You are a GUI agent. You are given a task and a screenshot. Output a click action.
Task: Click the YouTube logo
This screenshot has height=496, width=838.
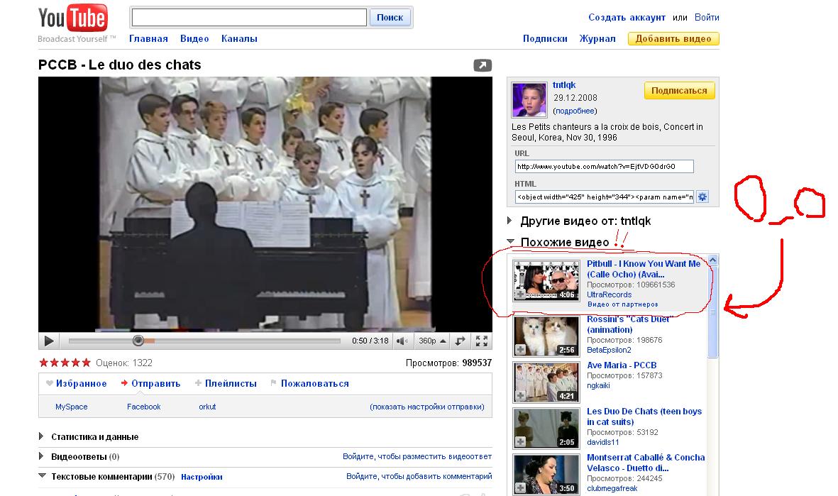[73, 21]
